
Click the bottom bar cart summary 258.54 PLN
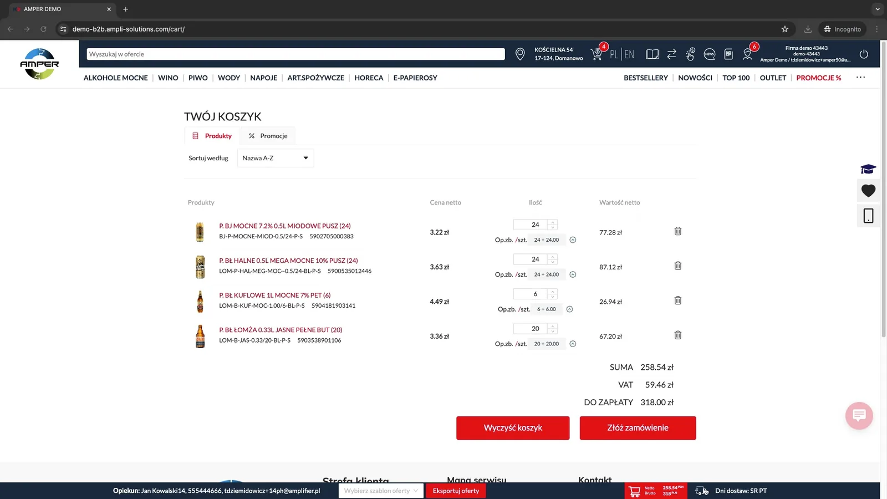656,491
